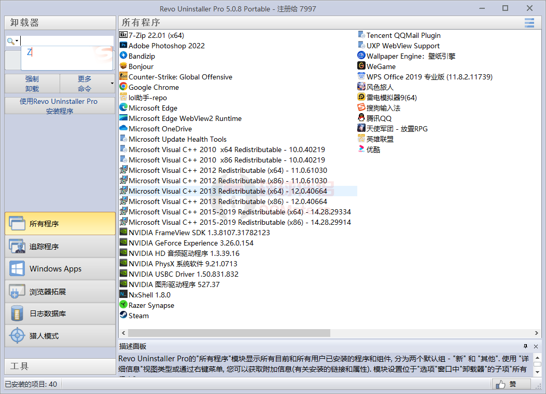Select the WeGame program icon
This screenshot has width=546, height=394.
pyautogui.click(x=361, y=66)
